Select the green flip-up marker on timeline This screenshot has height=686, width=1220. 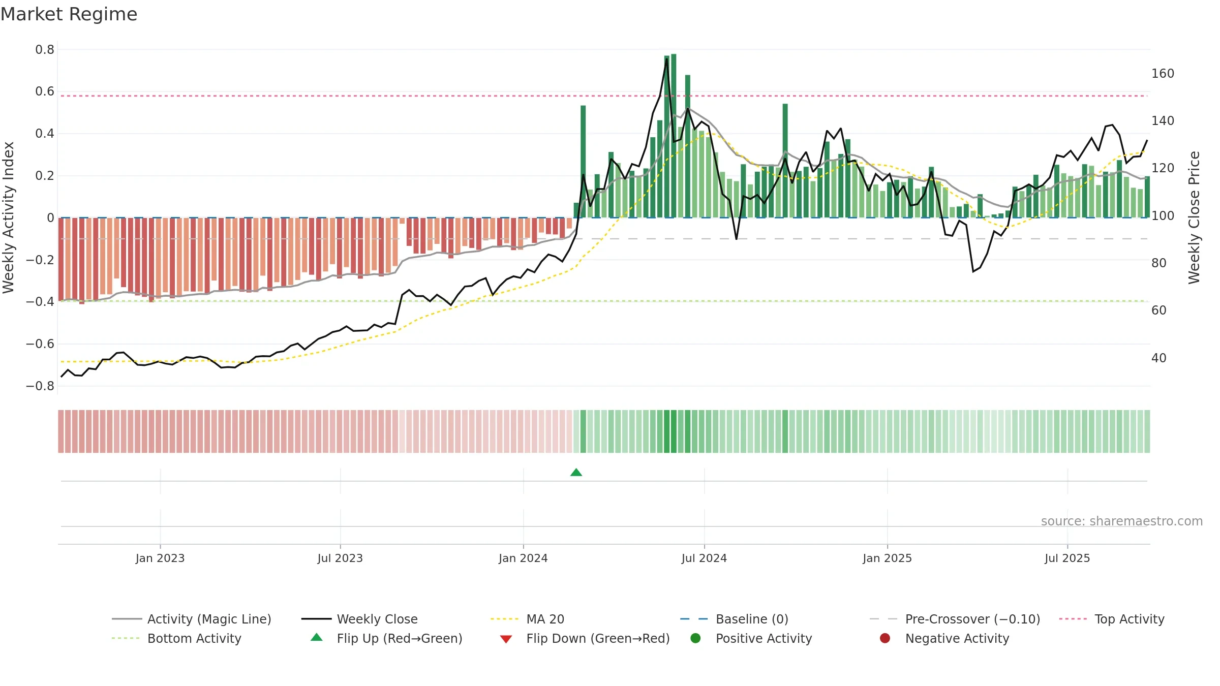click(576, 473)
